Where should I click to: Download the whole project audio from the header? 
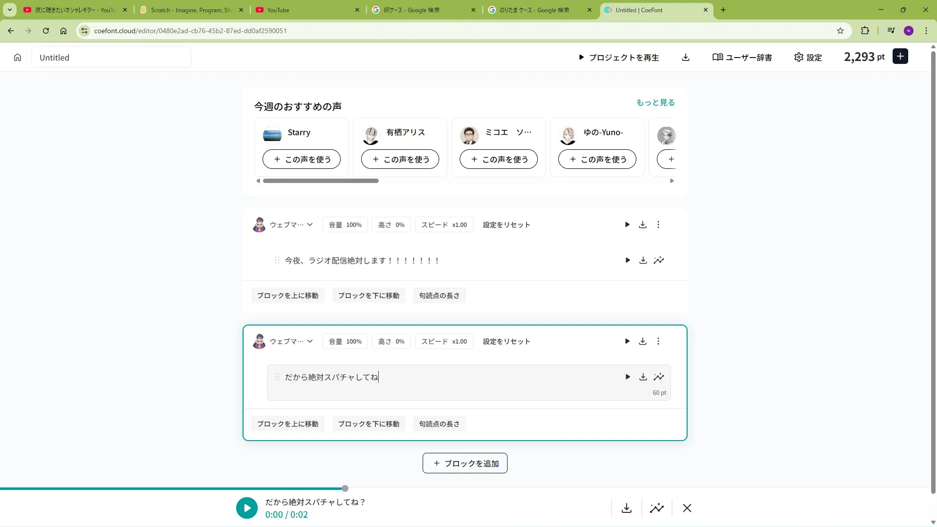pyautogui.click(x=686, y=58)
